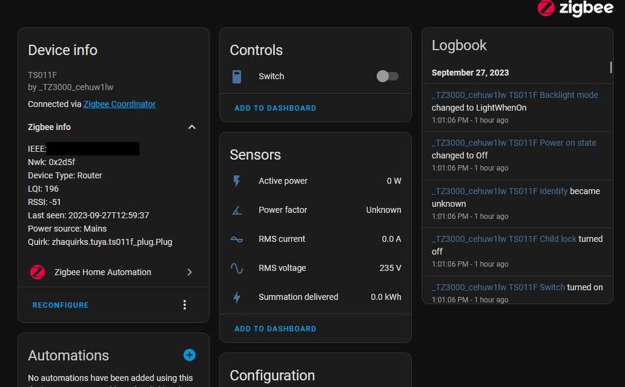Screen dimensions: 625x387
Task: Collapse the Zigbee info section
Action: [x=191, y=127]
